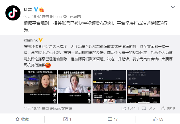The width and height of the screenshot is (180, 124).
Task: Open the first video screenshot thumbnail
Action: pos(40,87)
